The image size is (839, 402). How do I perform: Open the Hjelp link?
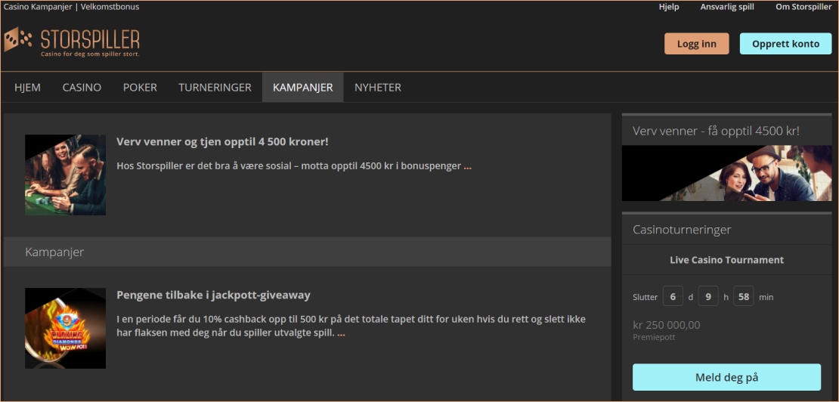click(x=669, y=7)
